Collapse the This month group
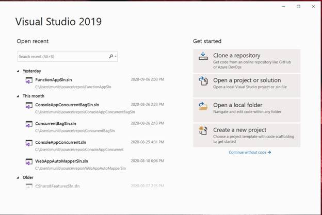The height and width of the screenshot is (215, 322). [x=18, y=96]
